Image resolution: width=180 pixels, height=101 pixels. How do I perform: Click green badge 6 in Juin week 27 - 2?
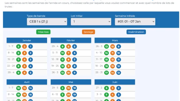(x=106, y=88)
